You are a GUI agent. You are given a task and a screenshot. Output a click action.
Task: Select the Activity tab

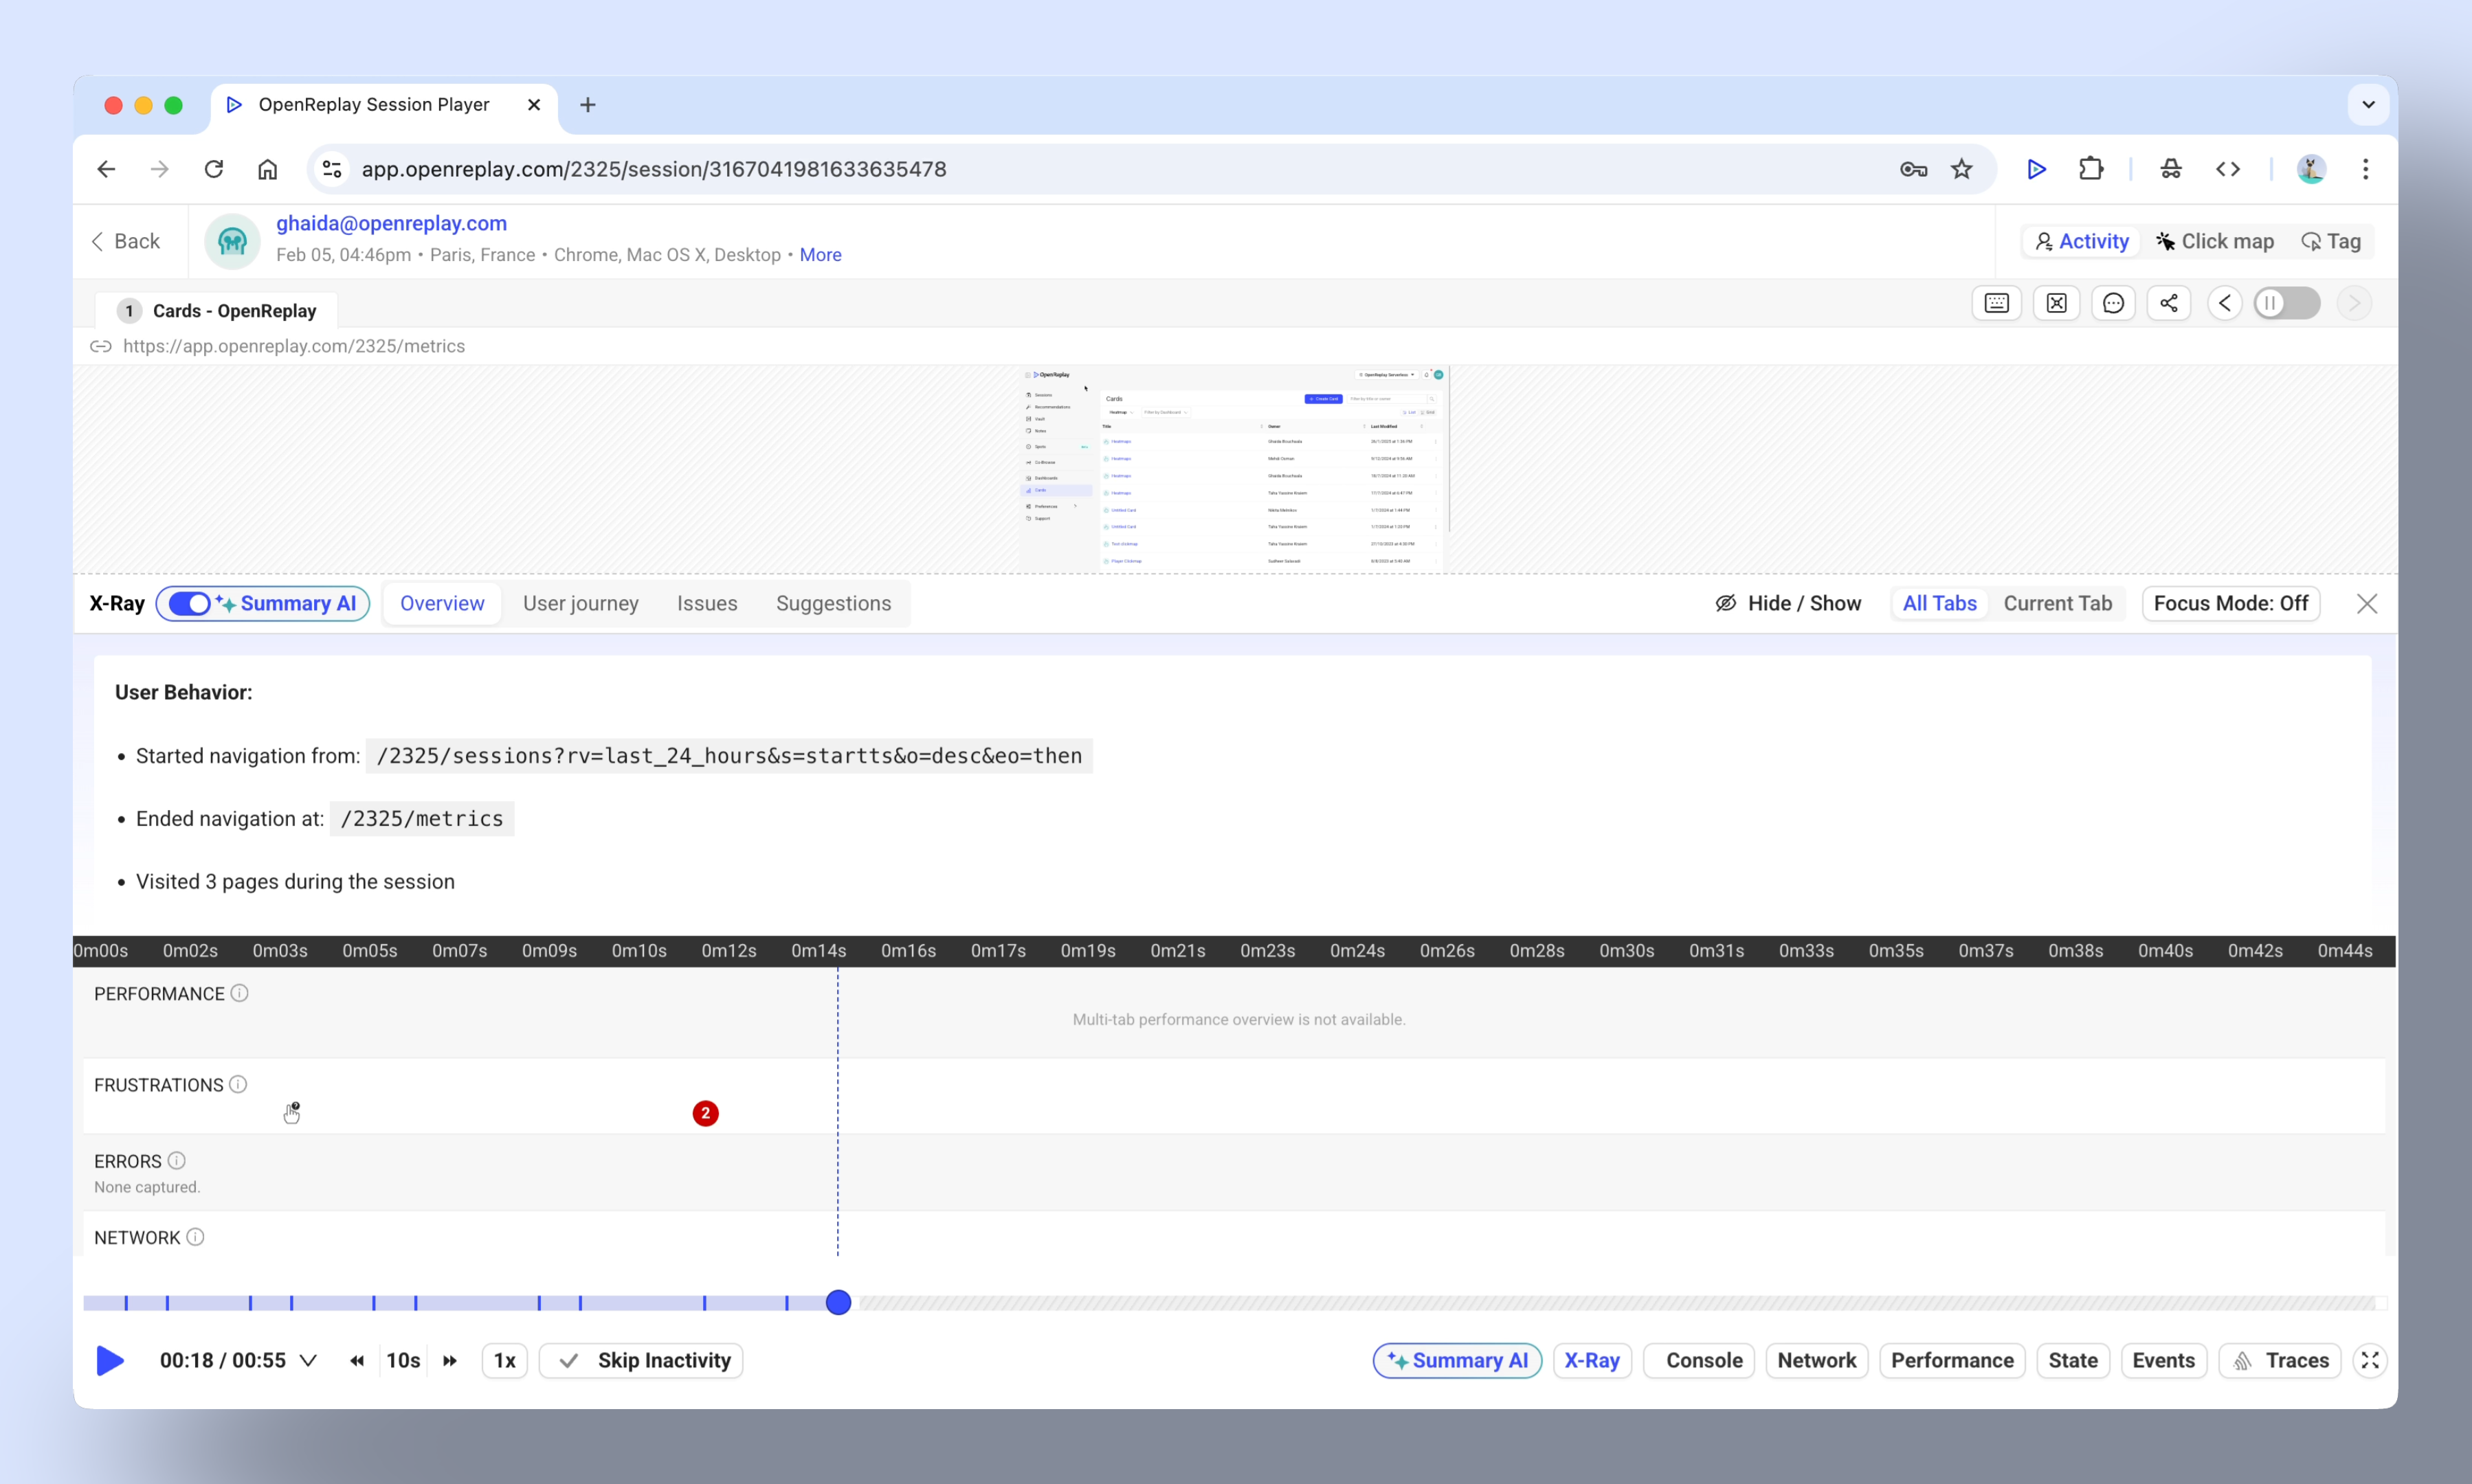coord(2082,241)
